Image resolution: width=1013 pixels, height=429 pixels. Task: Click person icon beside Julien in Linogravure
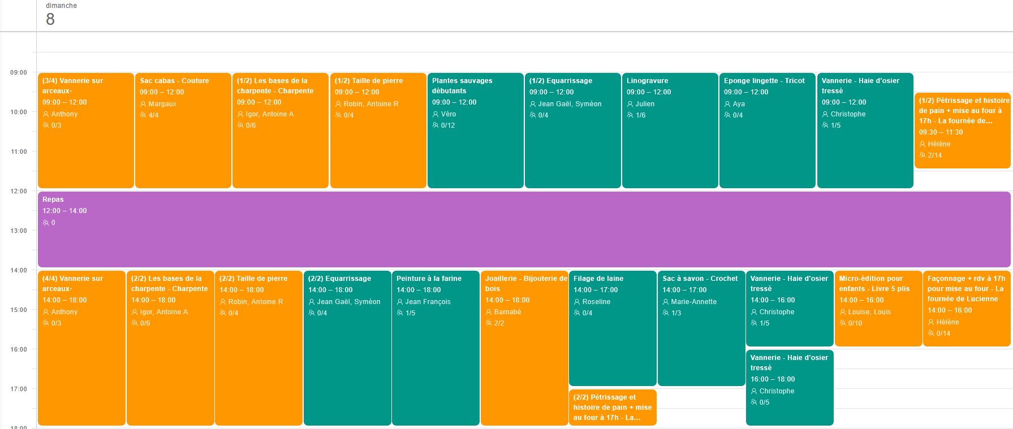(x=630, y=104)
